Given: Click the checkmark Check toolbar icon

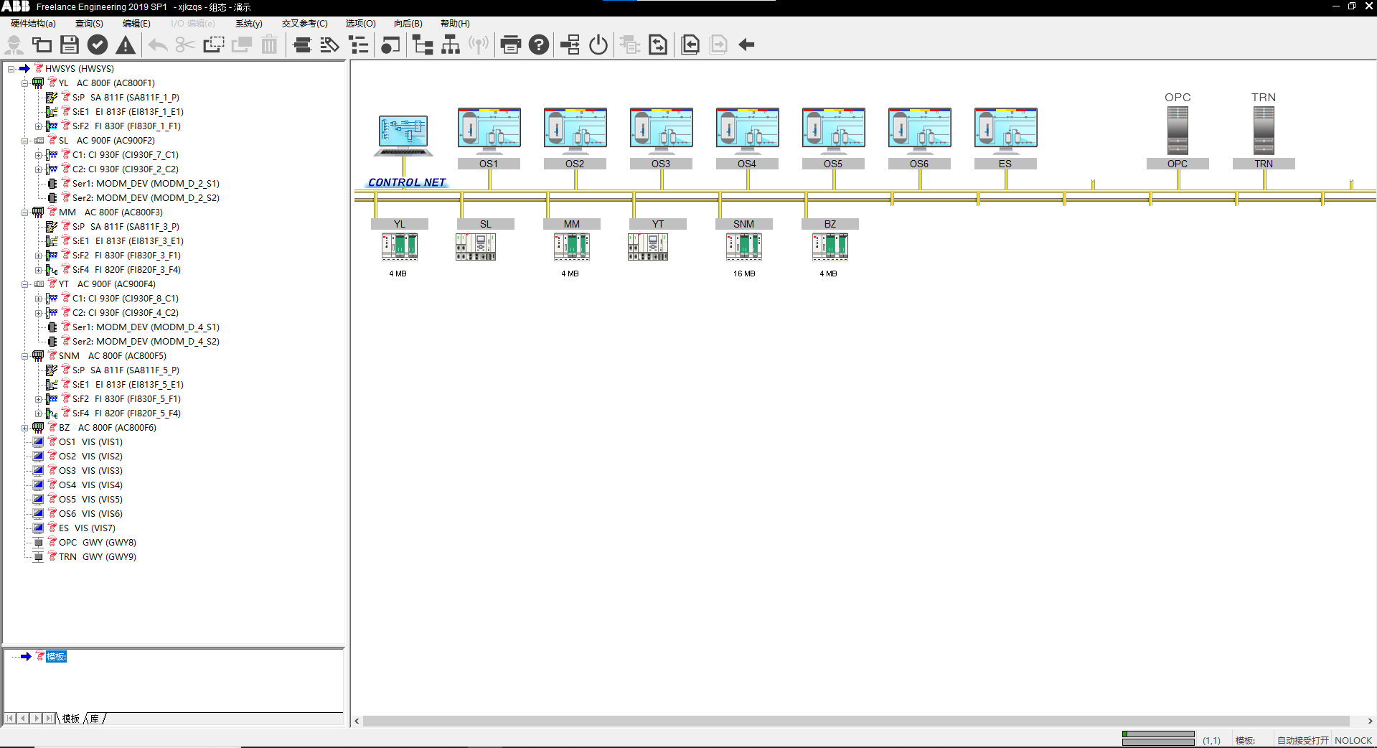Looking at the screenshot, I should point(98,45).
